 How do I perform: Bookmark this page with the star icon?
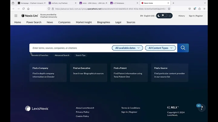[169, 9]
